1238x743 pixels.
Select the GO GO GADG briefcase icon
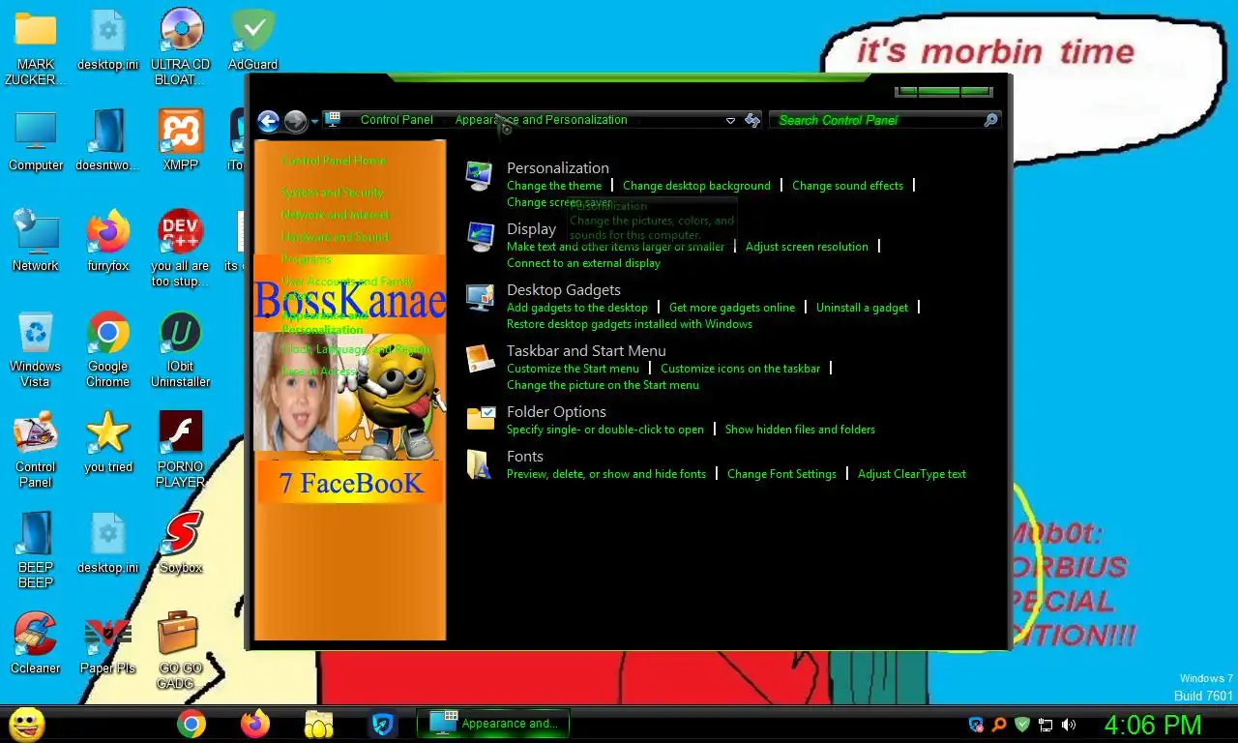coord(181,650)
